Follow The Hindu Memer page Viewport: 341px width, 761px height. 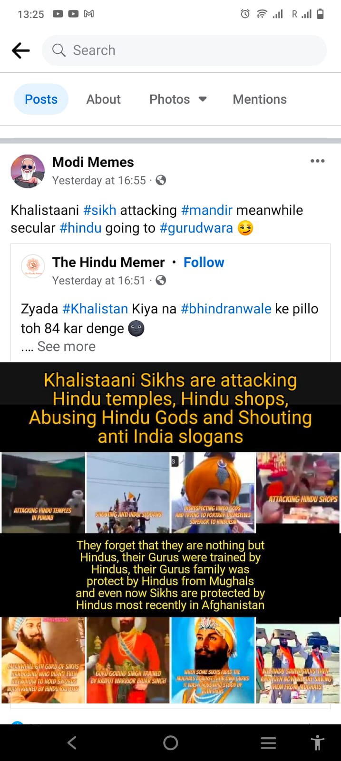(x=204, y=262)
